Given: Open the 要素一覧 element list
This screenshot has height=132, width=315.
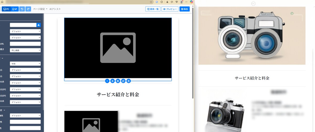Looking at the screenshot, I should pos(153,9).
